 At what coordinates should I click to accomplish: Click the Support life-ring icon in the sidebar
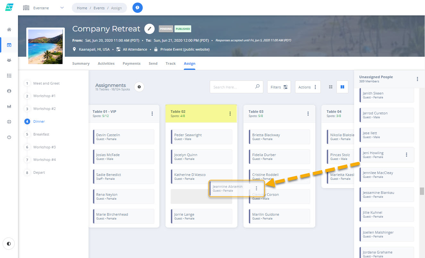click(x=9, y=121)
